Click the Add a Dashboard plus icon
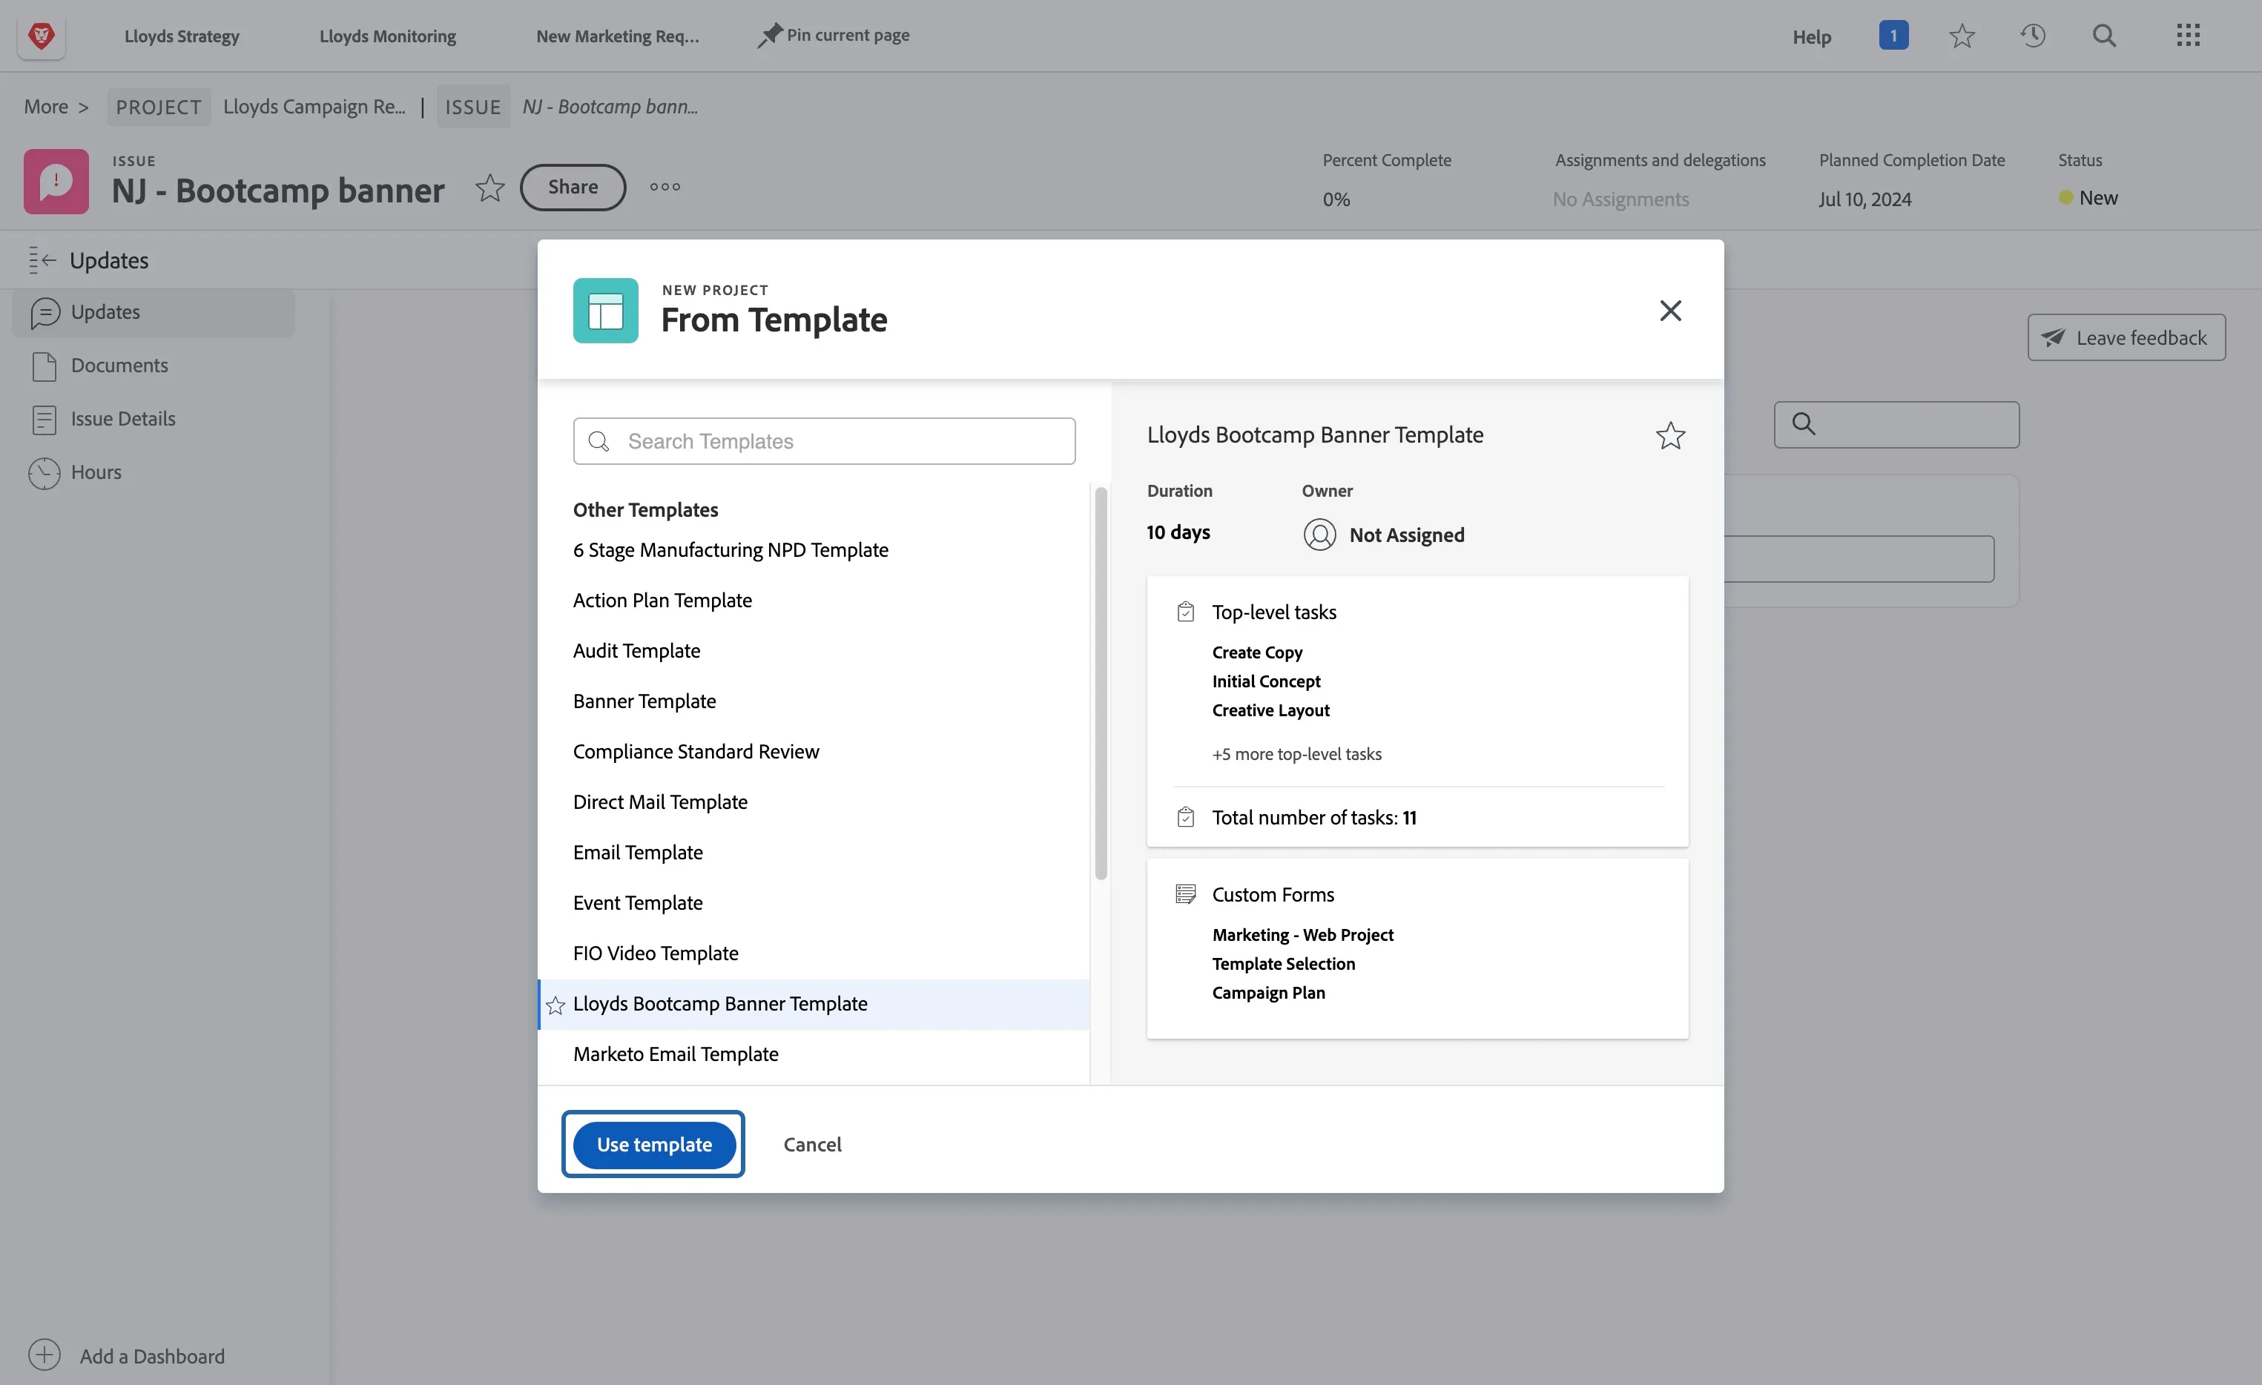Image resolution: width=2262 pixels, height=1385 pixels. point(44,1355)
